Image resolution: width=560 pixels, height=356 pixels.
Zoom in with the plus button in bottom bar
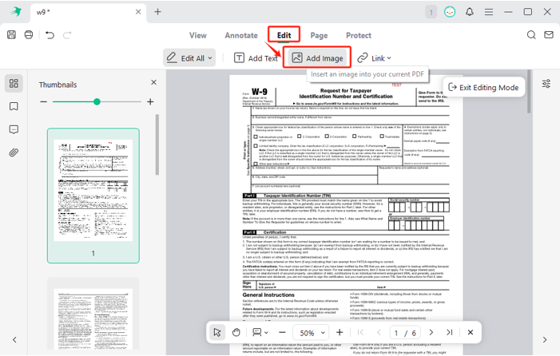(340, 333)
